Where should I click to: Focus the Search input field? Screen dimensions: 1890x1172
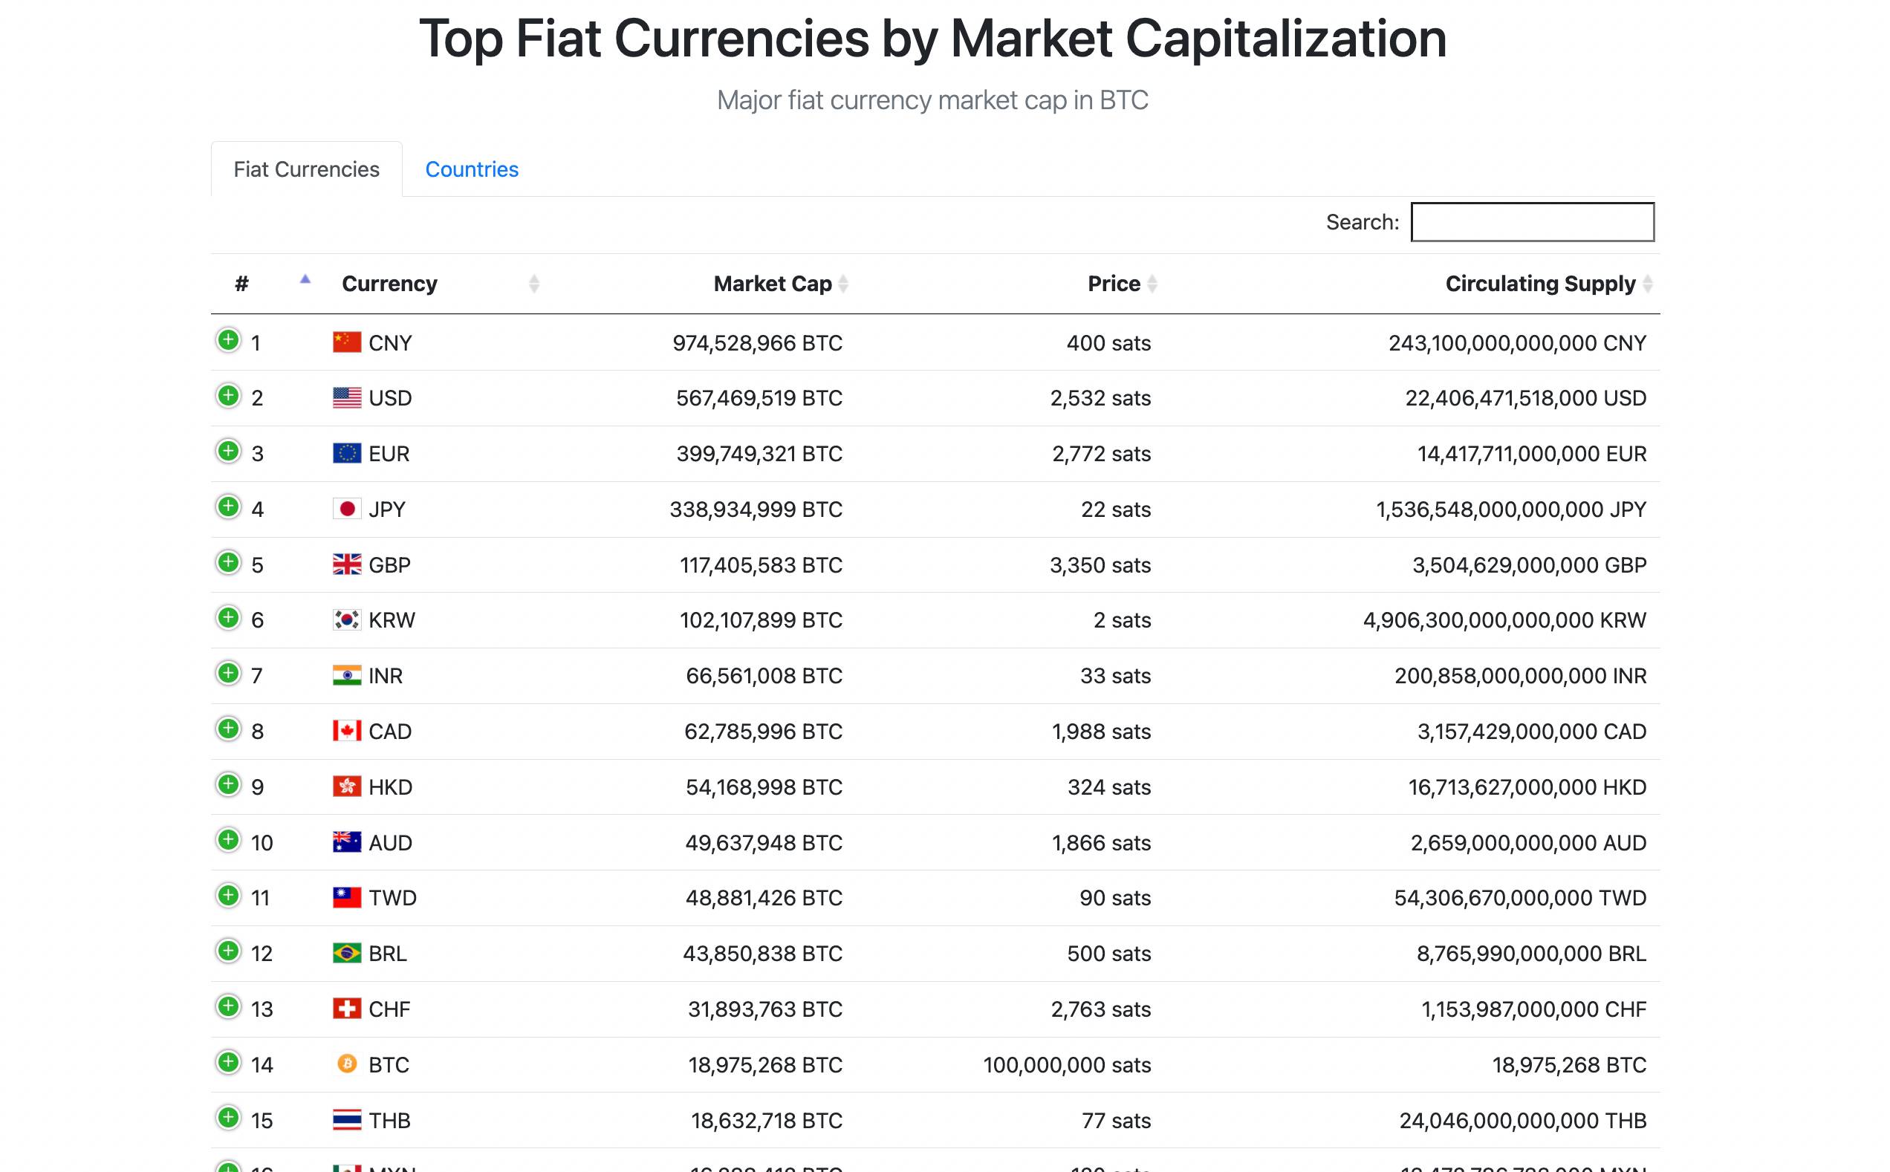coord(1531,223)
